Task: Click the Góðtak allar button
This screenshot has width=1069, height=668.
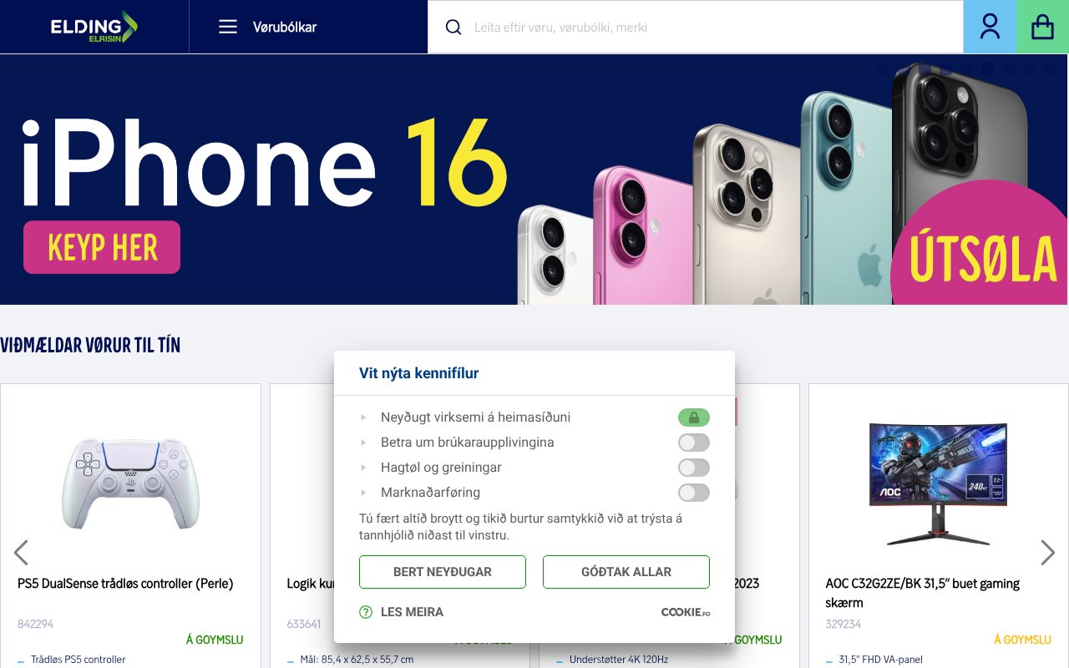Action: (626, 572)
